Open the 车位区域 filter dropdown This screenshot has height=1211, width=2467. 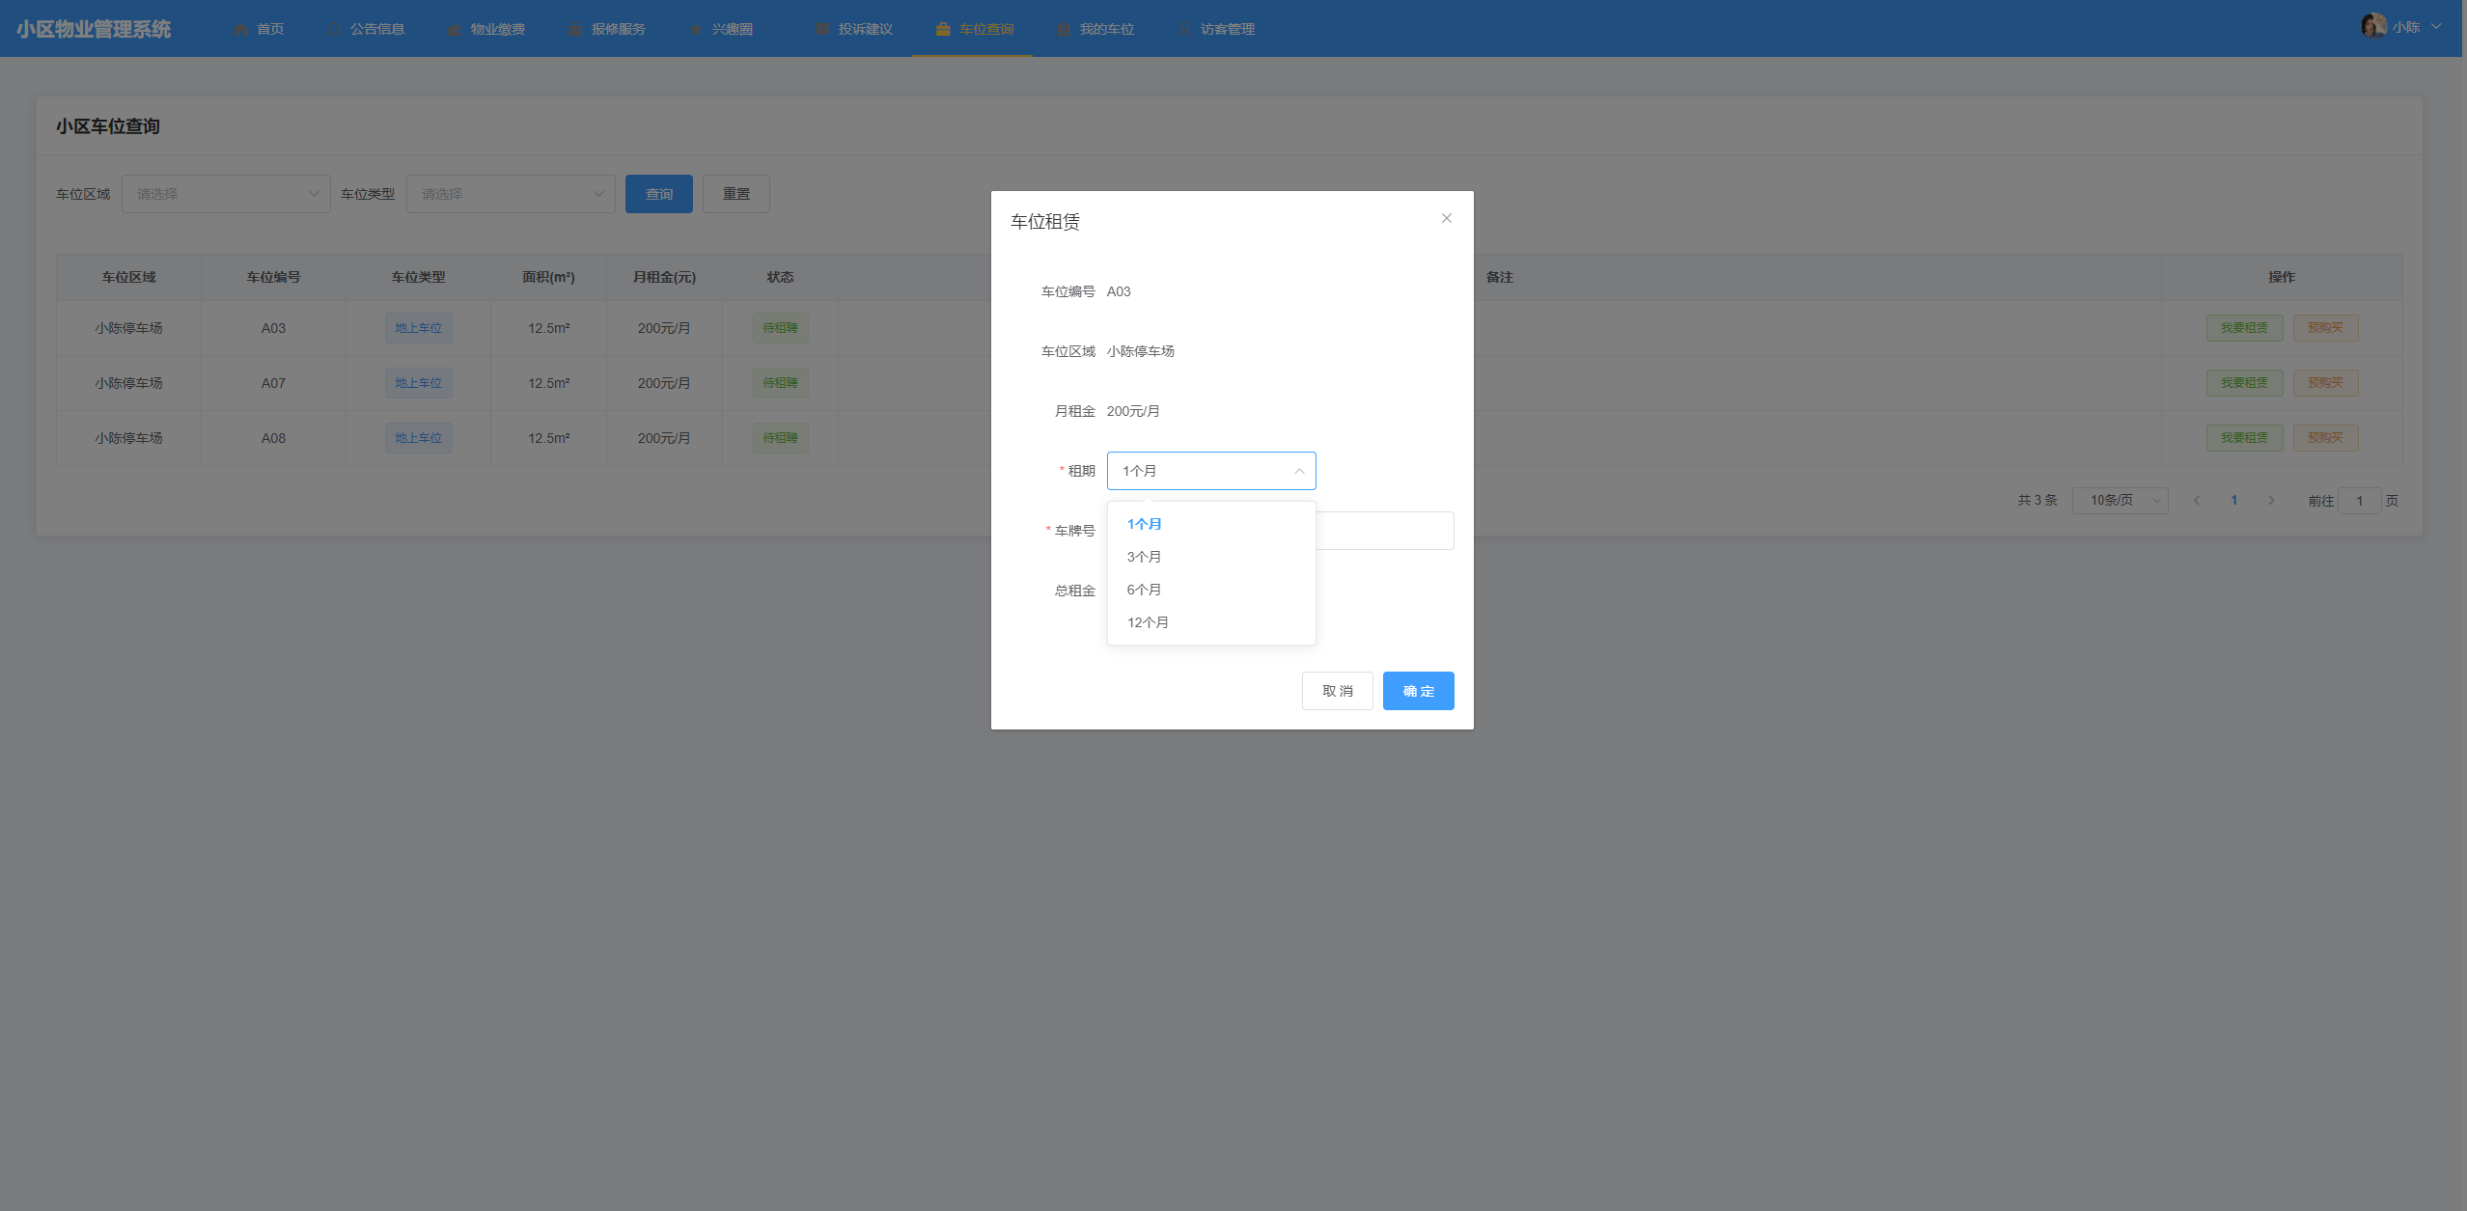point(226,194)
